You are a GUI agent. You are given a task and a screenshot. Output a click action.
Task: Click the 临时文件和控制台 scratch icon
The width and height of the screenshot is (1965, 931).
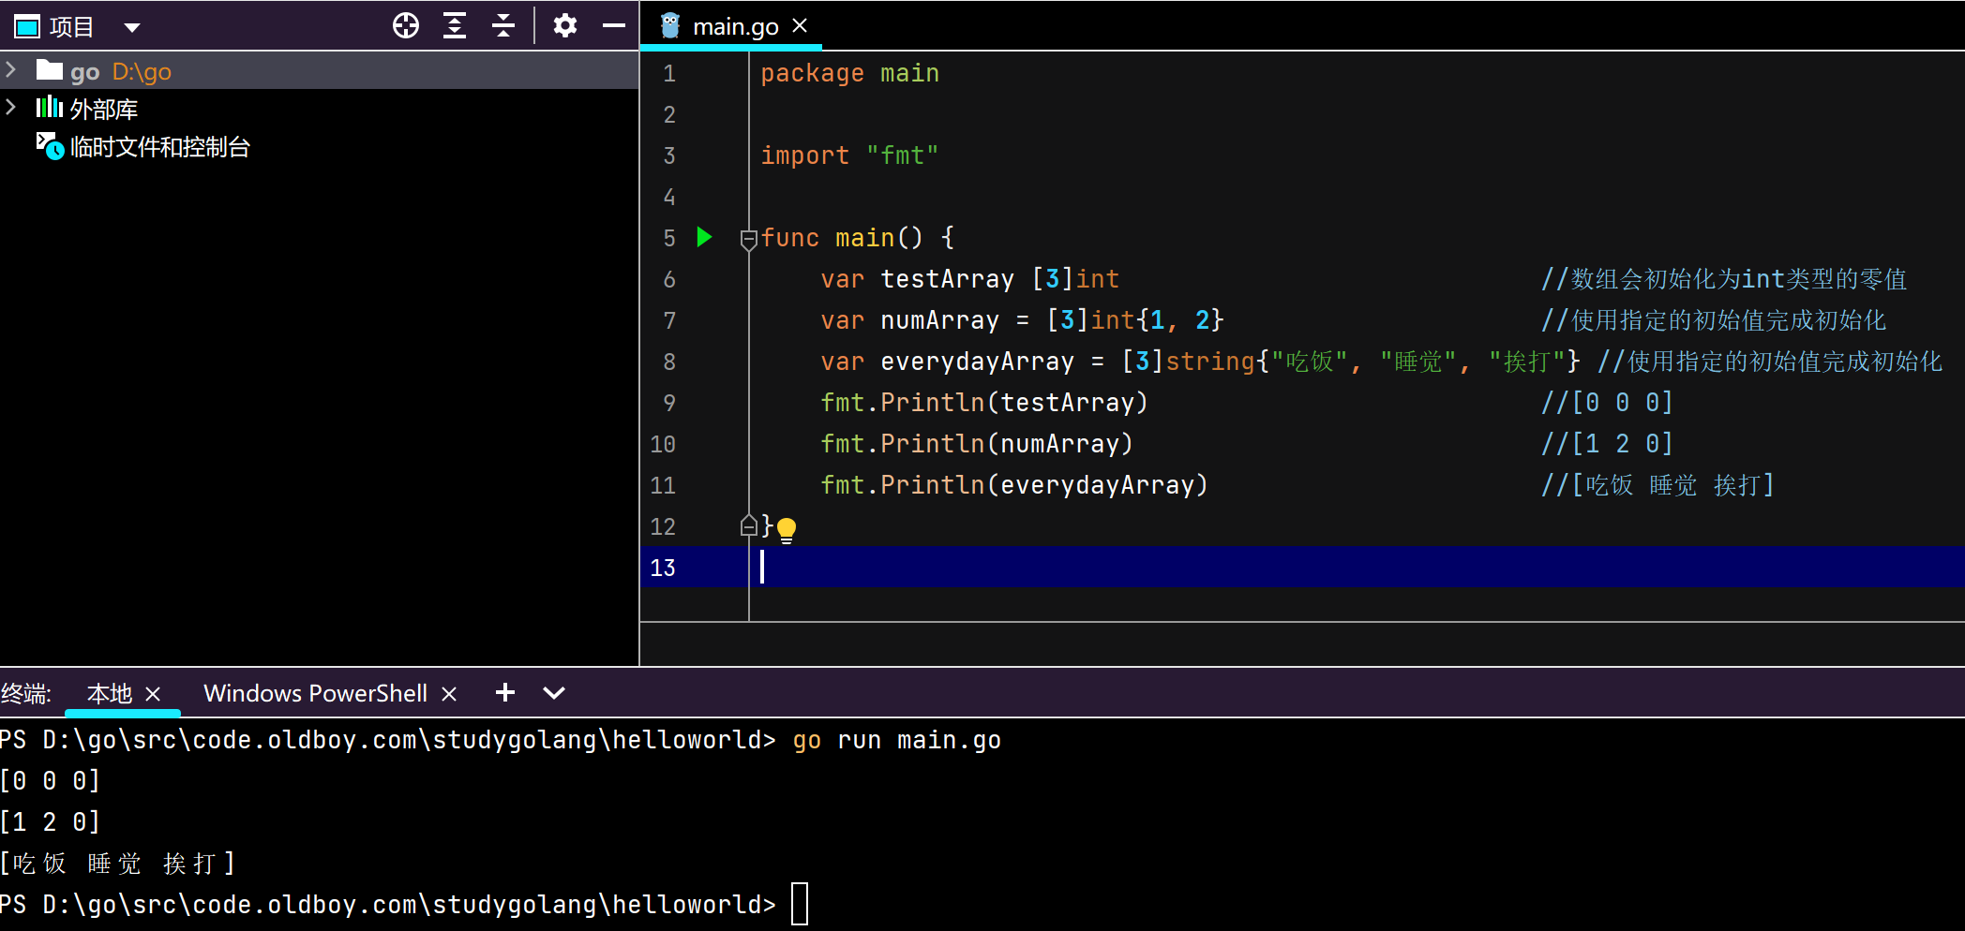pyautogui.click(x=50, y=146)
